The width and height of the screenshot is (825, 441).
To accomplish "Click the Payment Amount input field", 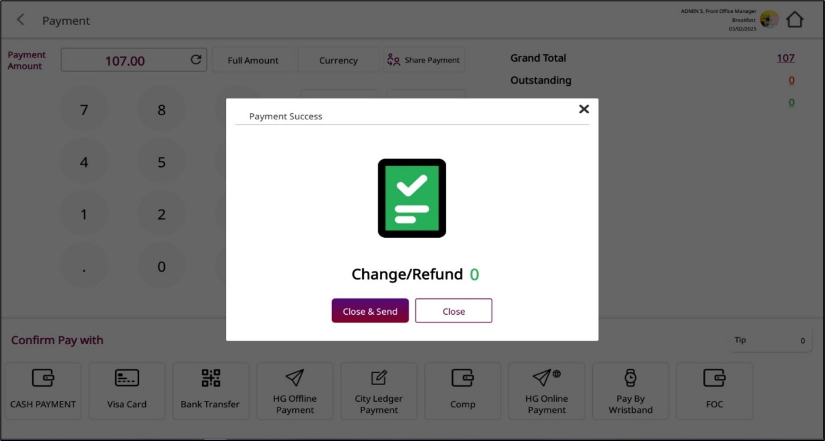I will point(125,60).
